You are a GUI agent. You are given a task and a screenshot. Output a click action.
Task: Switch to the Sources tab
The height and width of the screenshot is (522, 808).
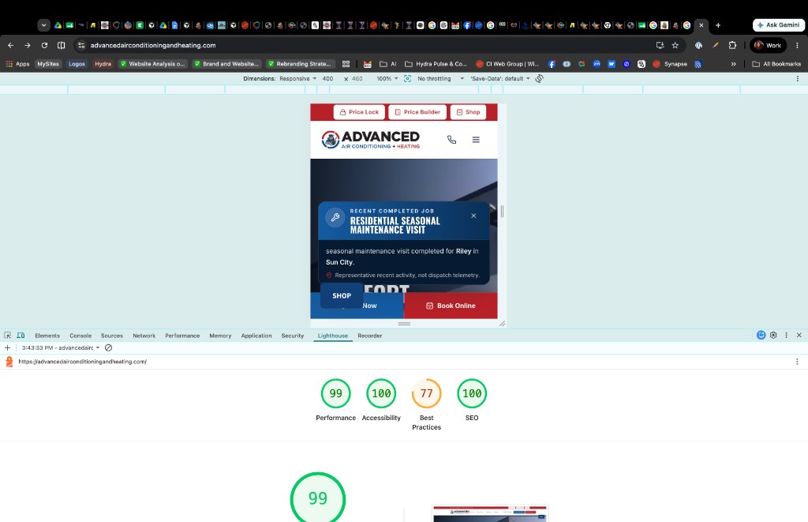(x=112, y=336)
